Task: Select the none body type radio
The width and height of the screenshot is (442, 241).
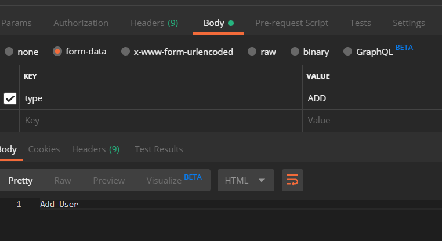Action: [x=9, y=52]
